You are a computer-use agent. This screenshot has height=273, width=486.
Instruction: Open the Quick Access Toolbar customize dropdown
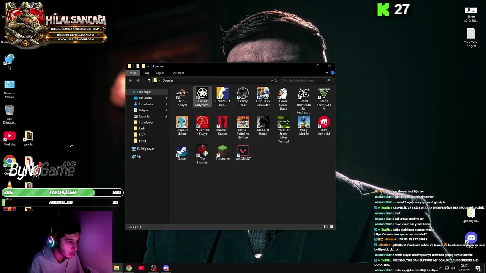148,66
